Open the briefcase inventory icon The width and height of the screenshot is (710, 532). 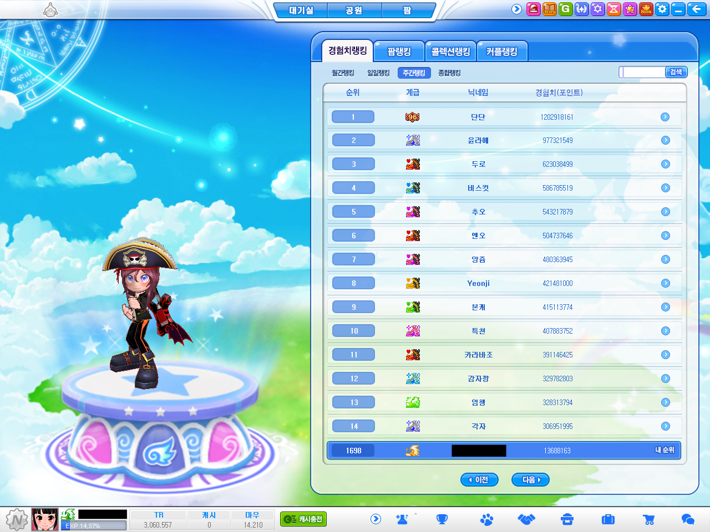coord(608,519)
